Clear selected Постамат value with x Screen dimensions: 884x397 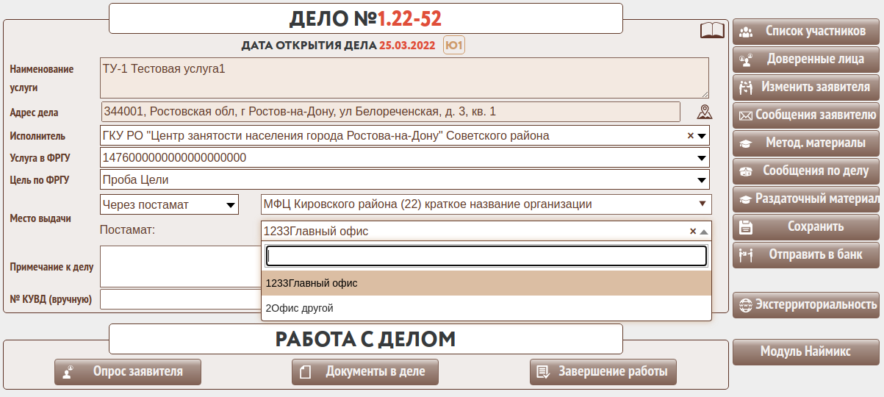(x=692, y=232)
